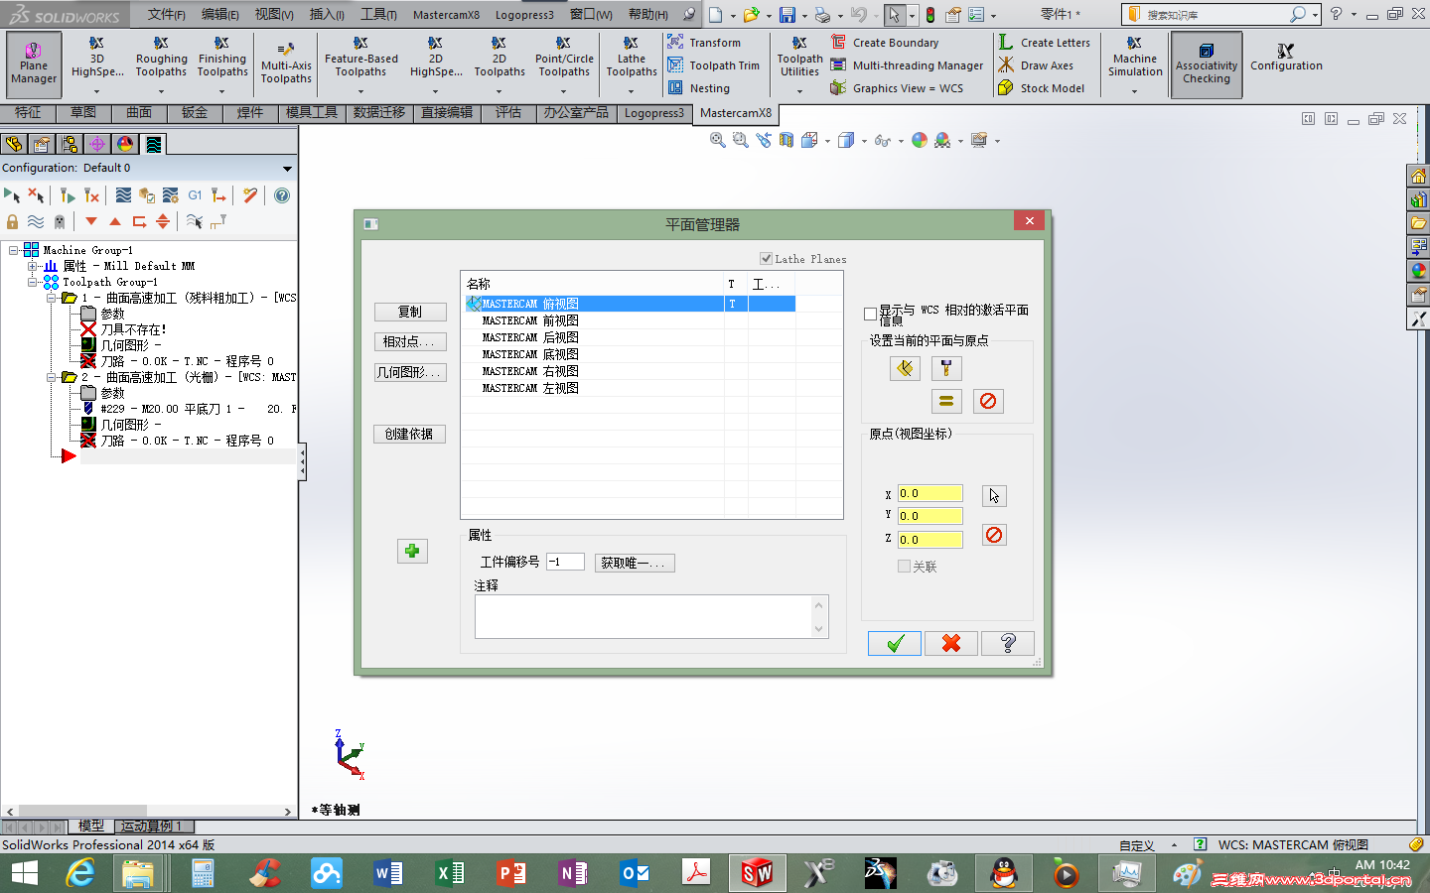
Task: Click the equals-sign plane icon
Action: [946, 401]
